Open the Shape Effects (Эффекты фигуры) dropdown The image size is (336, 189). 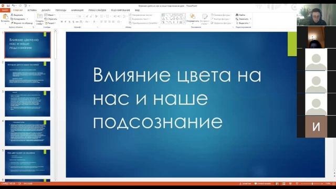coord(221,23)
